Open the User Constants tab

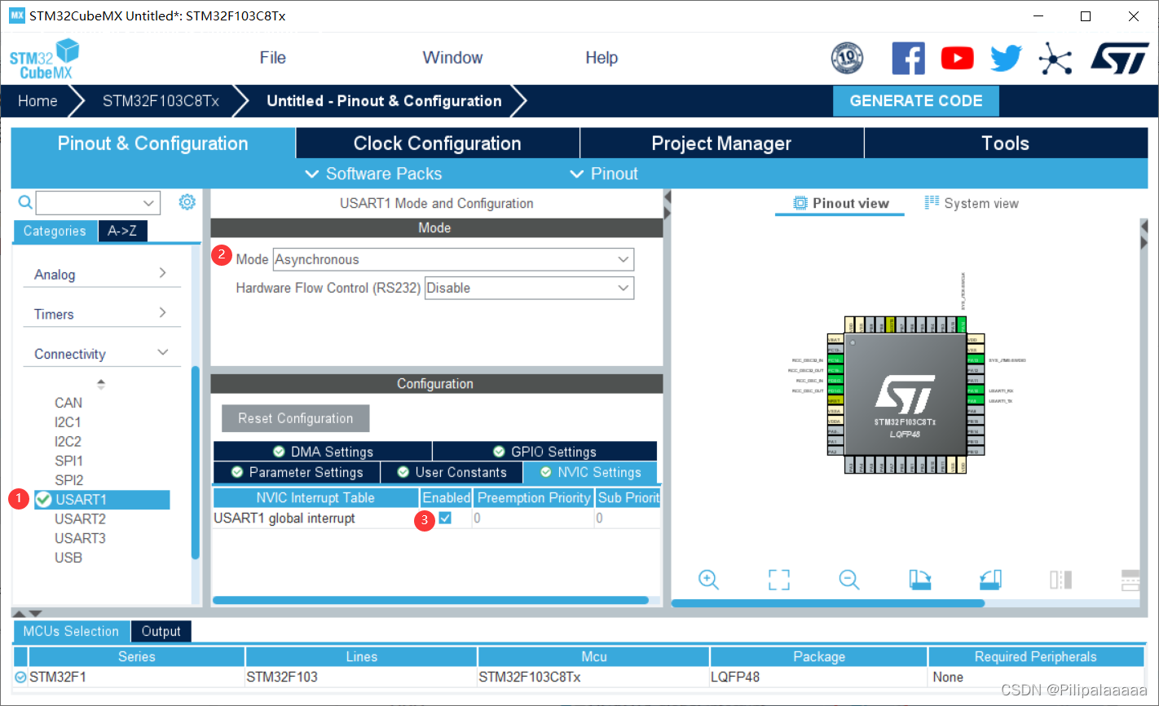pos(452,472)
